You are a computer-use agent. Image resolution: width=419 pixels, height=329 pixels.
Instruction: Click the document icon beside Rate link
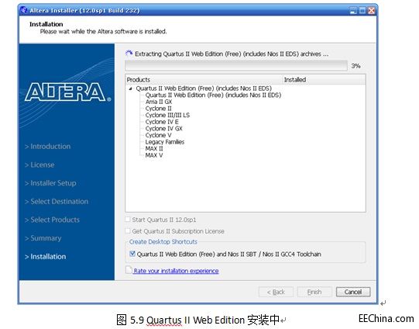point(129,270)
